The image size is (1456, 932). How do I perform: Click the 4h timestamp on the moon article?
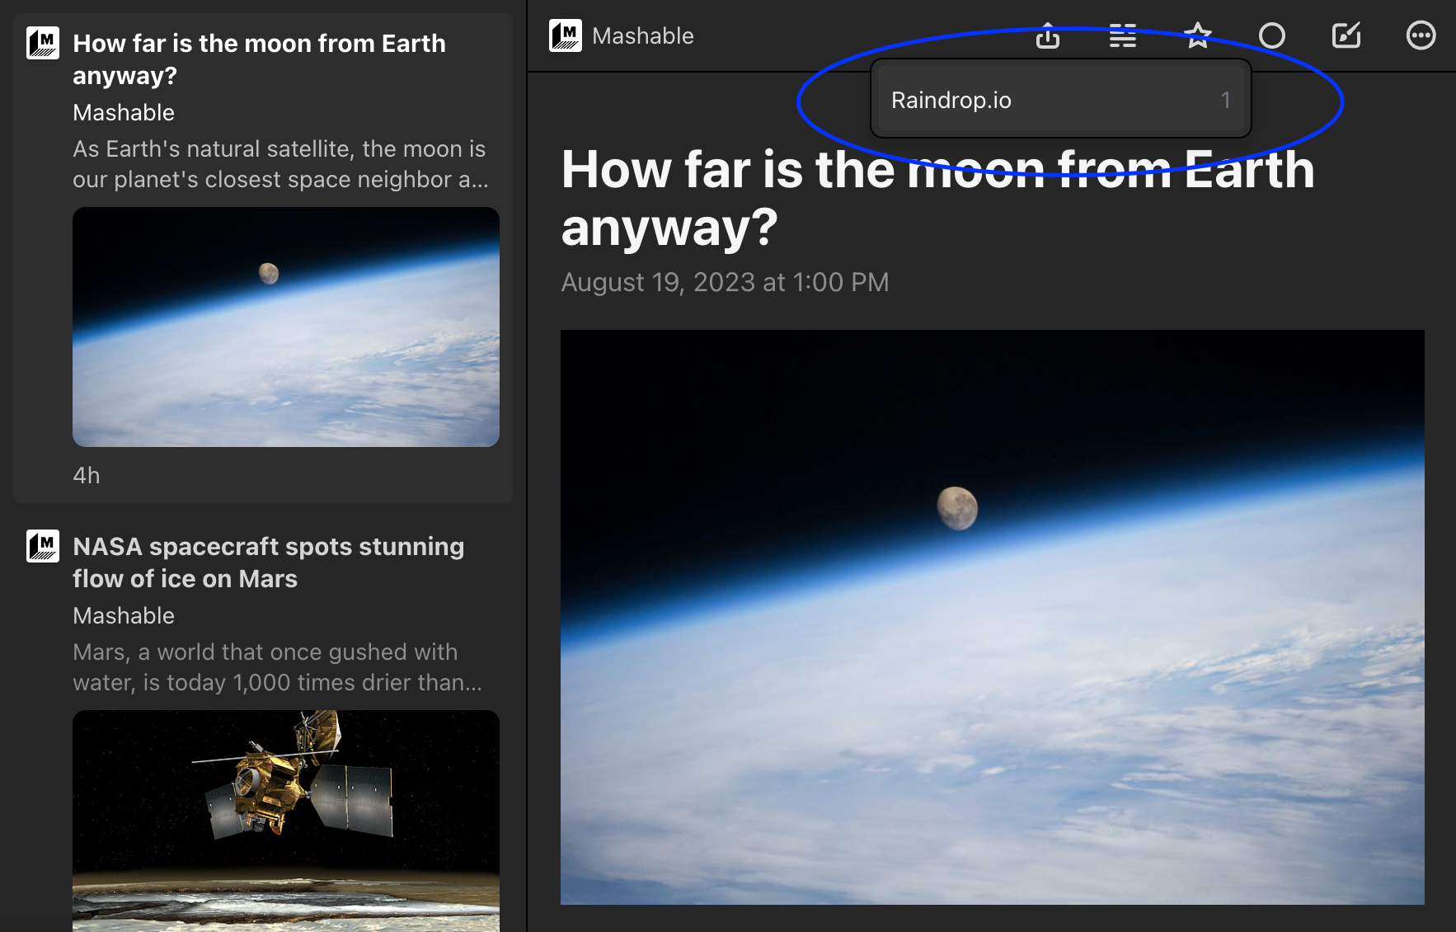pyautogui.click(x=87, y=476)
